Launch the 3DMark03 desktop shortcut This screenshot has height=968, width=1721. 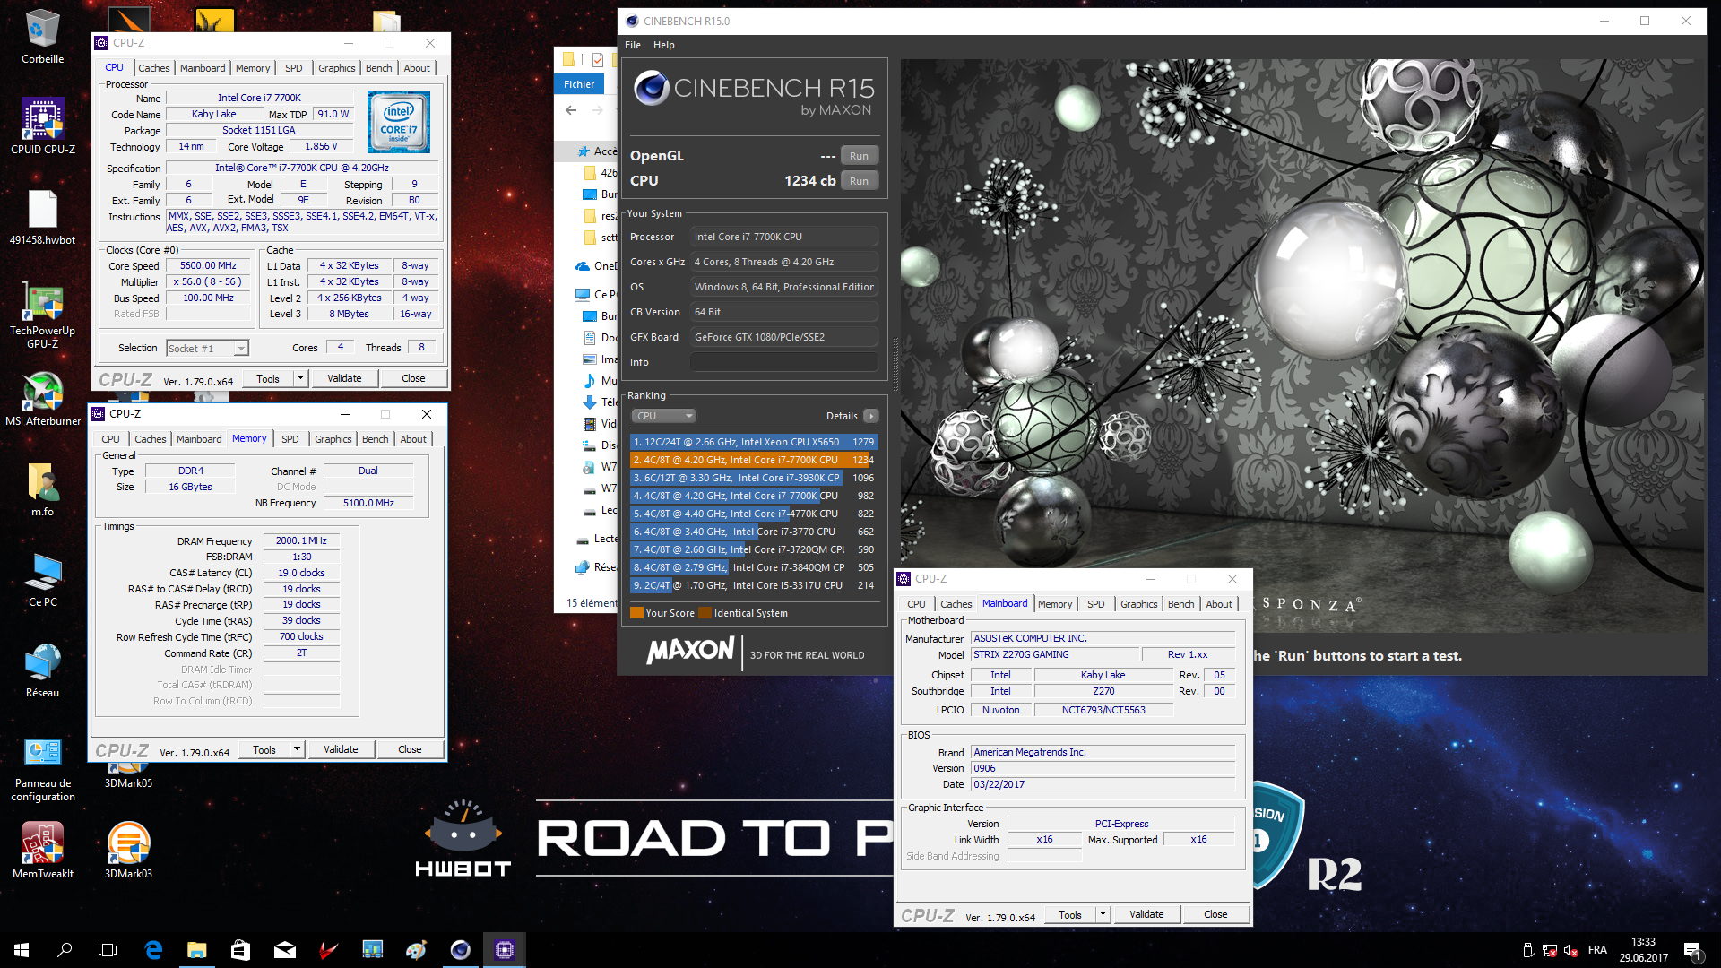pos(128,851)
